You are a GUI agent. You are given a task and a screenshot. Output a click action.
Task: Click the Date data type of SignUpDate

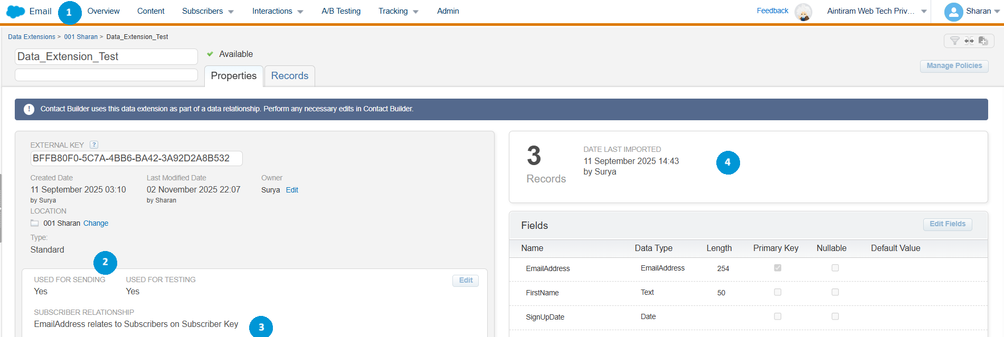[648, 316]
